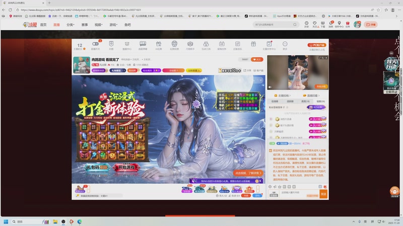Viewport: 403px width, 226px height.
Task: Open 直播回看 link
Action: click(311, 95)
